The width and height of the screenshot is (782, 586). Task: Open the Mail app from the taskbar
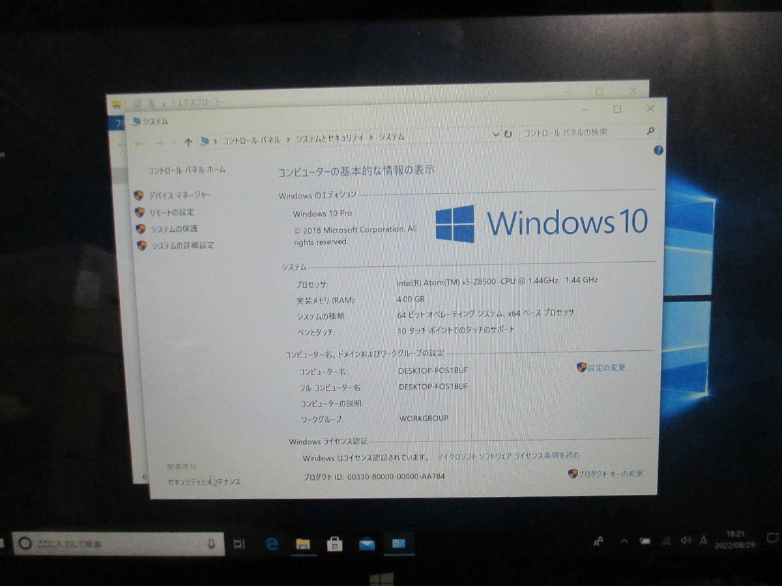(367, 544)
